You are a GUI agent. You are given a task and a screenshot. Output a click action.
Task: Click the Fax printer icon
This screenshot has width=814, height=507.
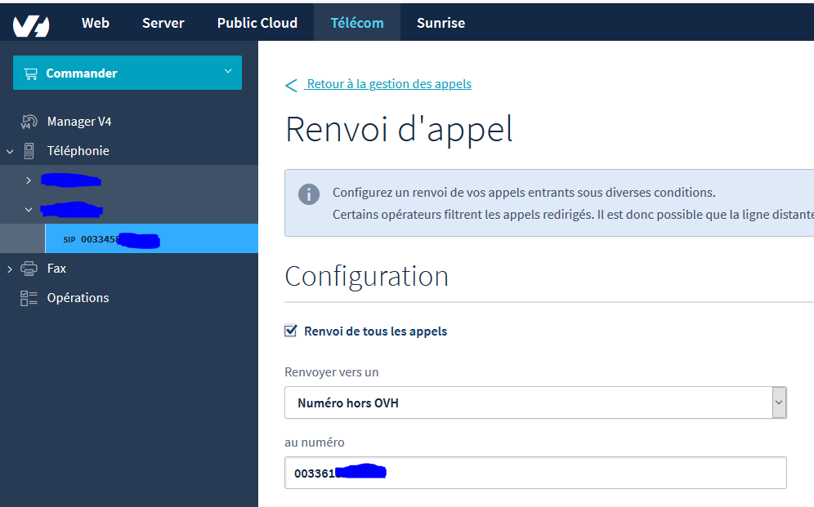[29, 269]
